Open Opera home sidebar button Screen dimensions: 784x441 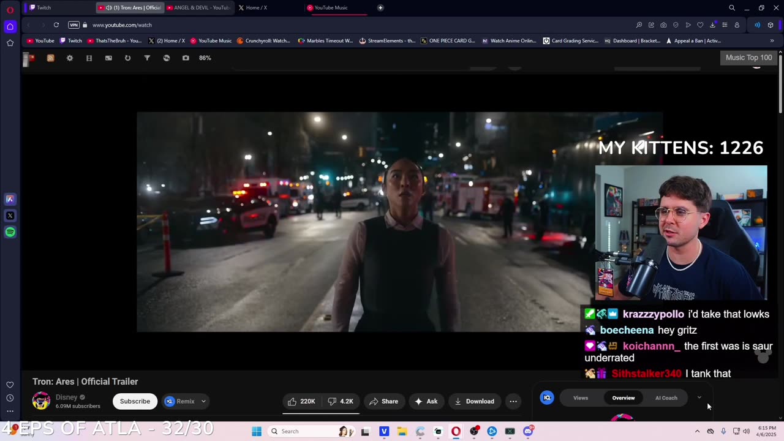(10, 26)
